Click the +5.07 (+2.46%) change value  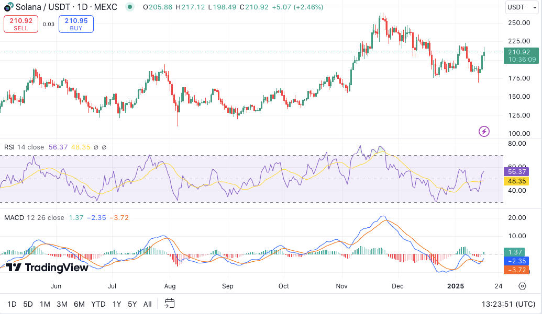click(297, 7)
